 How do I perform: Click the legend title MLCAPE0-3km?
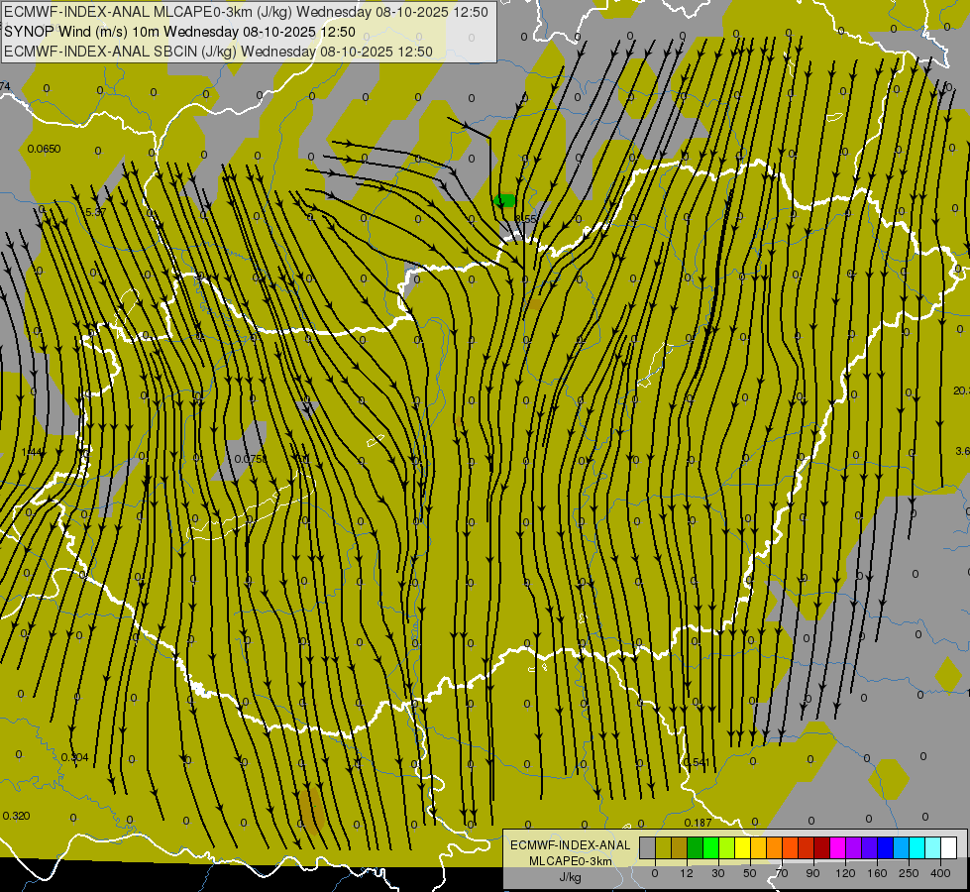[x=571, y=861]
